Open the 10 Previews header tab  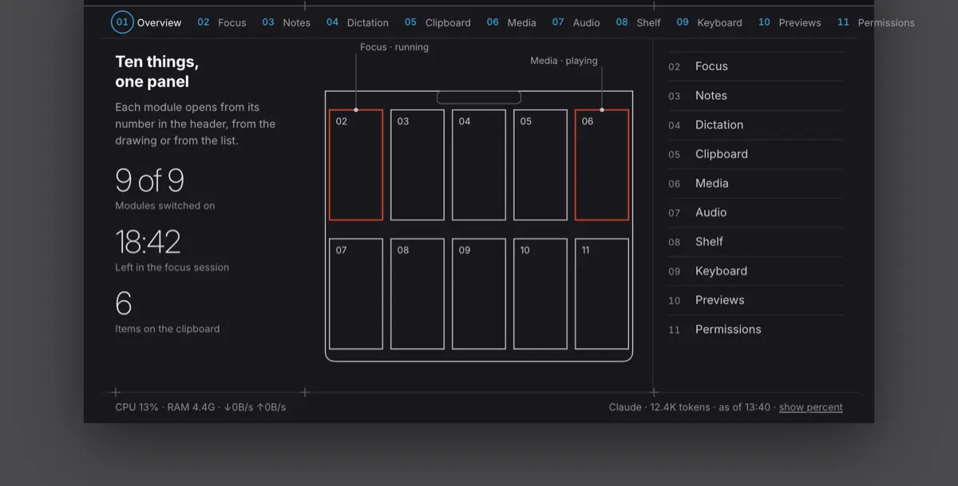tap(790, 22)
